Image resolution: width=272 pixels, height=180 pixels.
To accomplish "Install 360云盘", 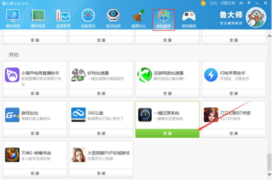I will [x=101, y=133].
